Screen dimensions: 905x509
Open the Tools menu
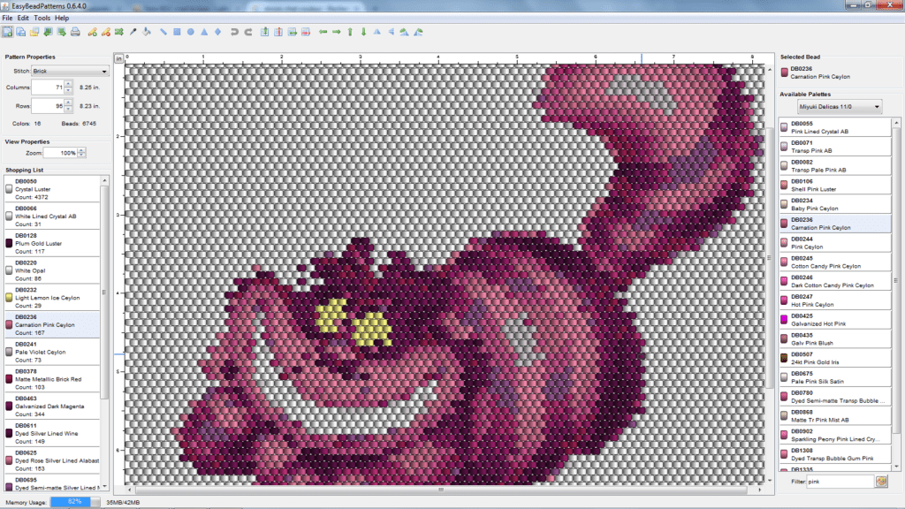[x=42, y=18]
